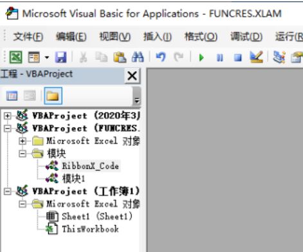The width and height of the screenshot is (303, 252).
Task: Select the VBAProject (工作簿1) project
Action: tap(86, 192)
